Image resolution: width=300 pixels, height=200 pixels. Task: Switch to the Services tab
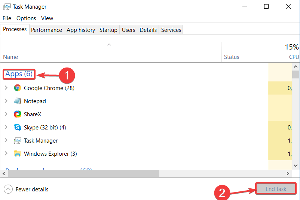tap(171, 30)
